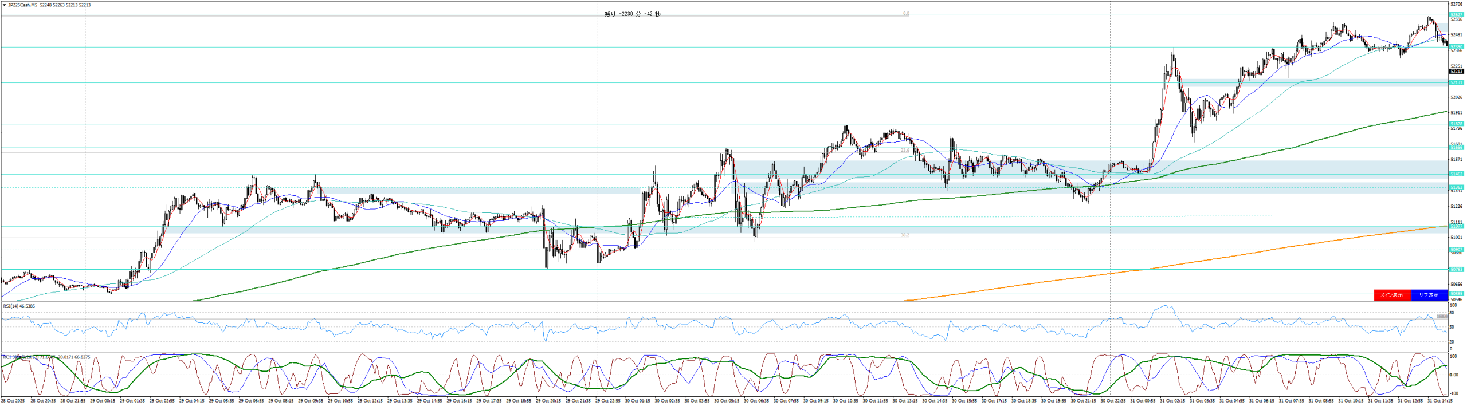Select the 52627 price level tag
Viewport: 1467px width, 406px height.
1456,15
